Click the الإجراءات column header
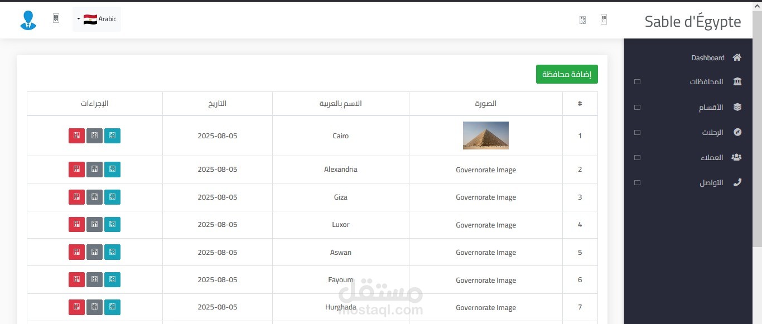The image size is (762, 324). click(95, 104)
